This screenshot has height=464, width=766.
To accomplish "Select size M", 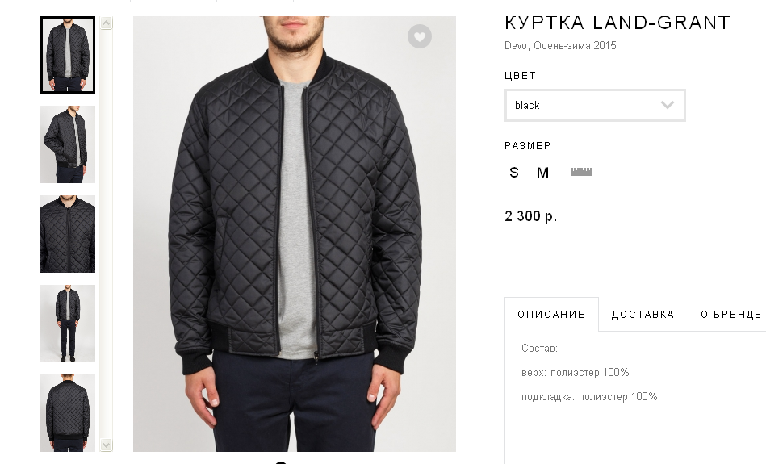I will 542,173.
